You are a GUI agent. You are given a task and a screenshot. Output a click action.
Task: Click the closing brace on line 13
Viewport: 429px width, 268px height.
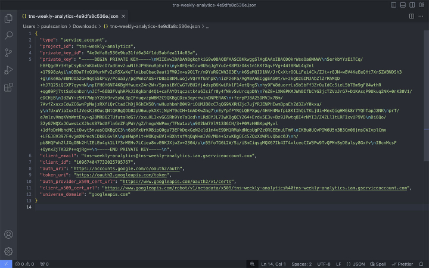pyautogui.click(x=36, y=201)
